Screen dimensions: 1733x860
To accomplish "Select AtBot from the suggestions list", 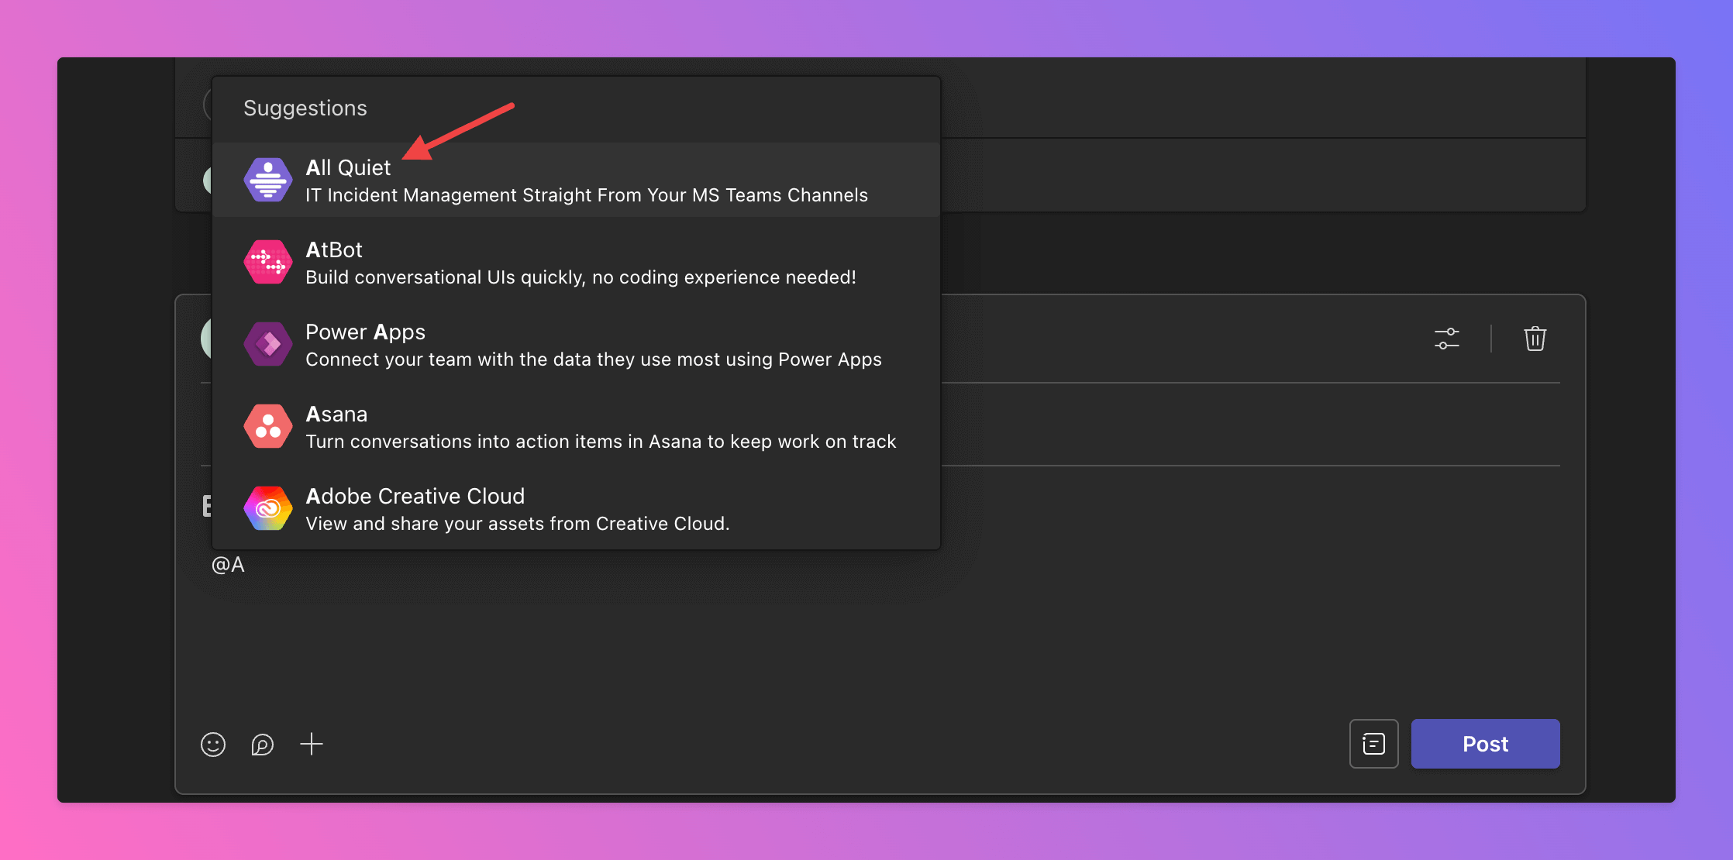I will pyautogui.click(x=334, y=250).
